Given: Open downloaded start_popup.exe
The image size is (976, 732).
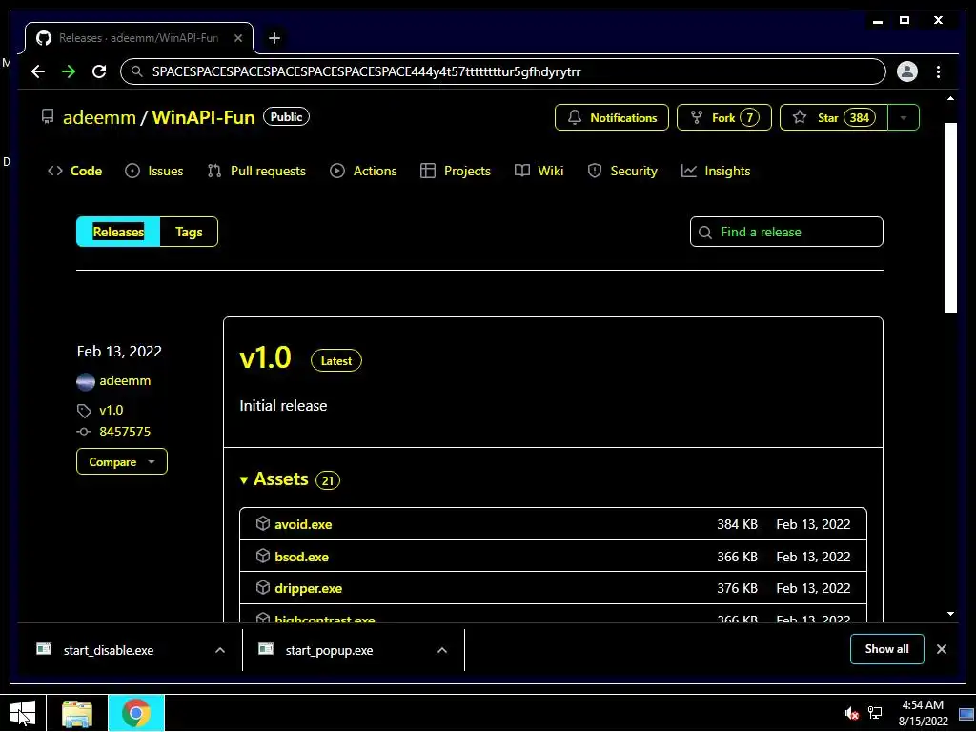Looking at the screenshot, I should pyautogui.click(x=329, y=650).
